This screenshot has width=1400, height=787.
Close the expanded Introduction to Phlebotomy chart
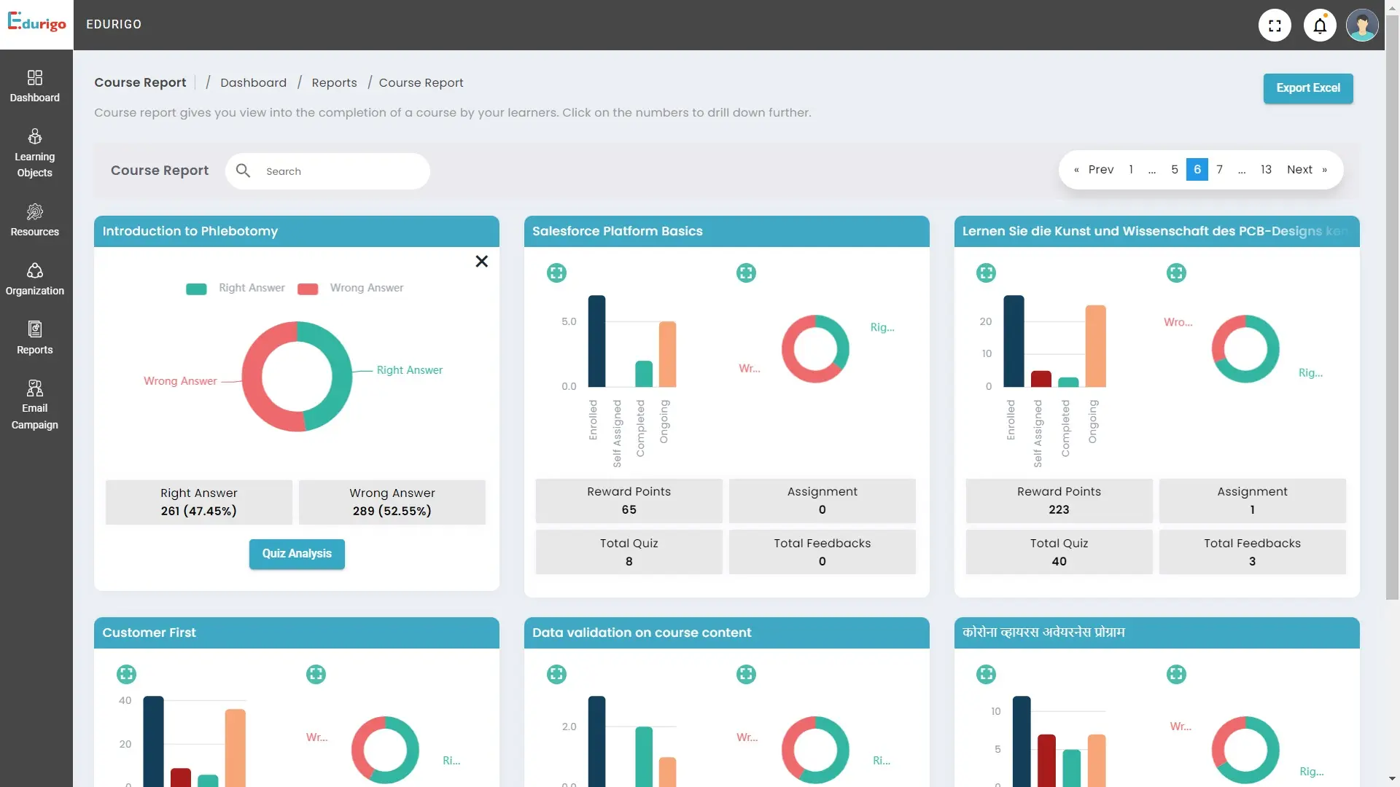[481, 261]
